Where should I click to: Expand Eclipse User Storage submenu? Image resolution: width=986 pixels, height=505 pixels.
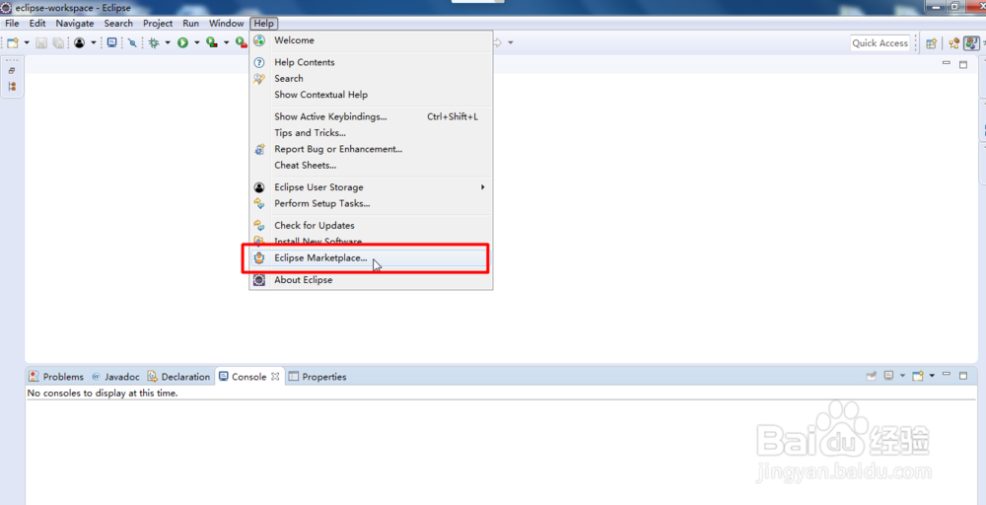[x=371, y=187]
